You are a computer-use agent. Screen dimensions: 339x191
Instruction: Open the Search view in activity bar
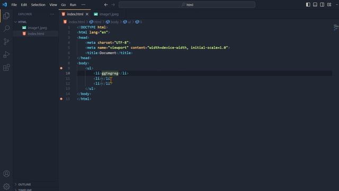coord(6,28)
